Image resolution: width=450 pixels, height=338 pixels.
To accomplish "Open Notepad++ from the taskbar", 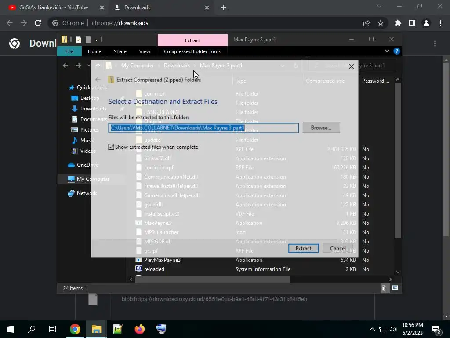I will (x=118, y=329).
